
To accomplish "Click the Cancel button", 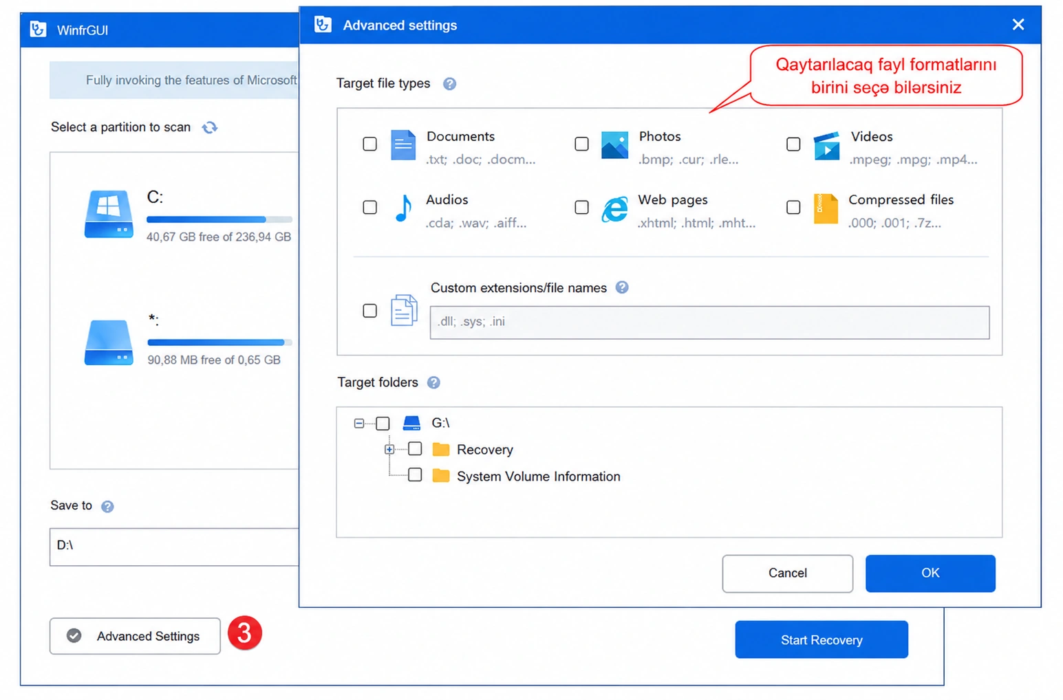I will click(x=788, y=573).
